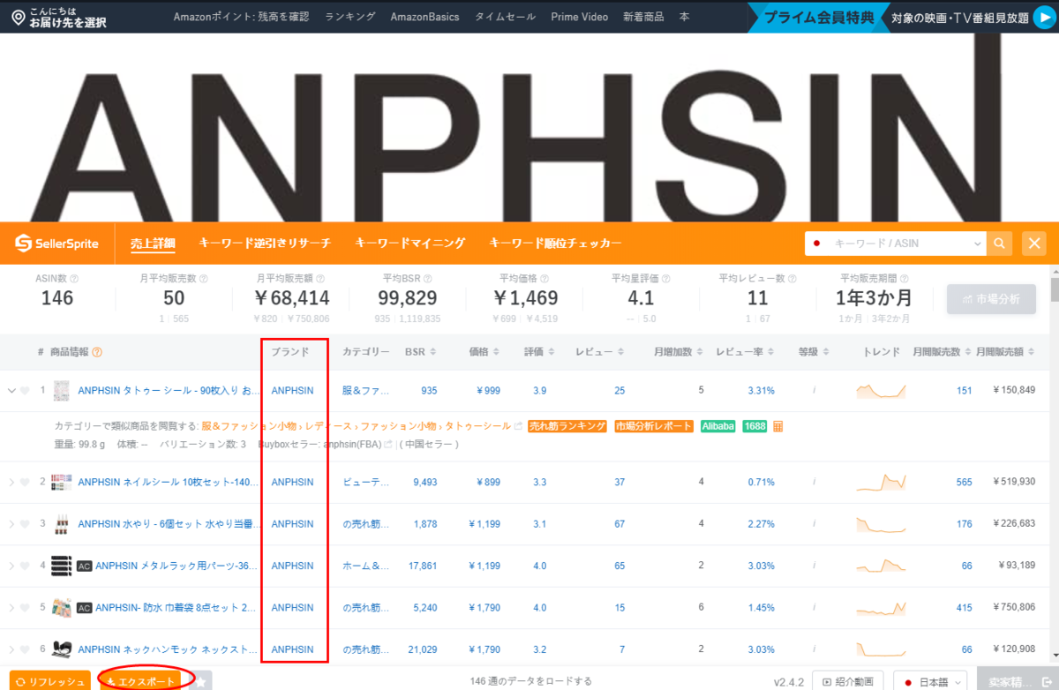The image size is (1059, 690).
Task: Toggle favorite heart for row 6
Action: (x=25, y=649)
